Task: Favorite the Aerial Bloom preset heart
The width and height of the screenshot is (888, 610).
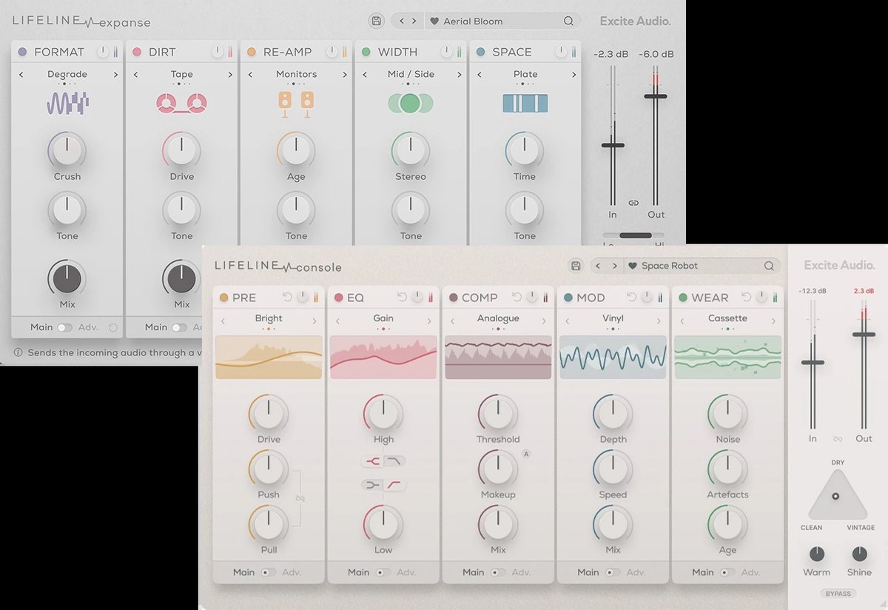Action: 434,21
